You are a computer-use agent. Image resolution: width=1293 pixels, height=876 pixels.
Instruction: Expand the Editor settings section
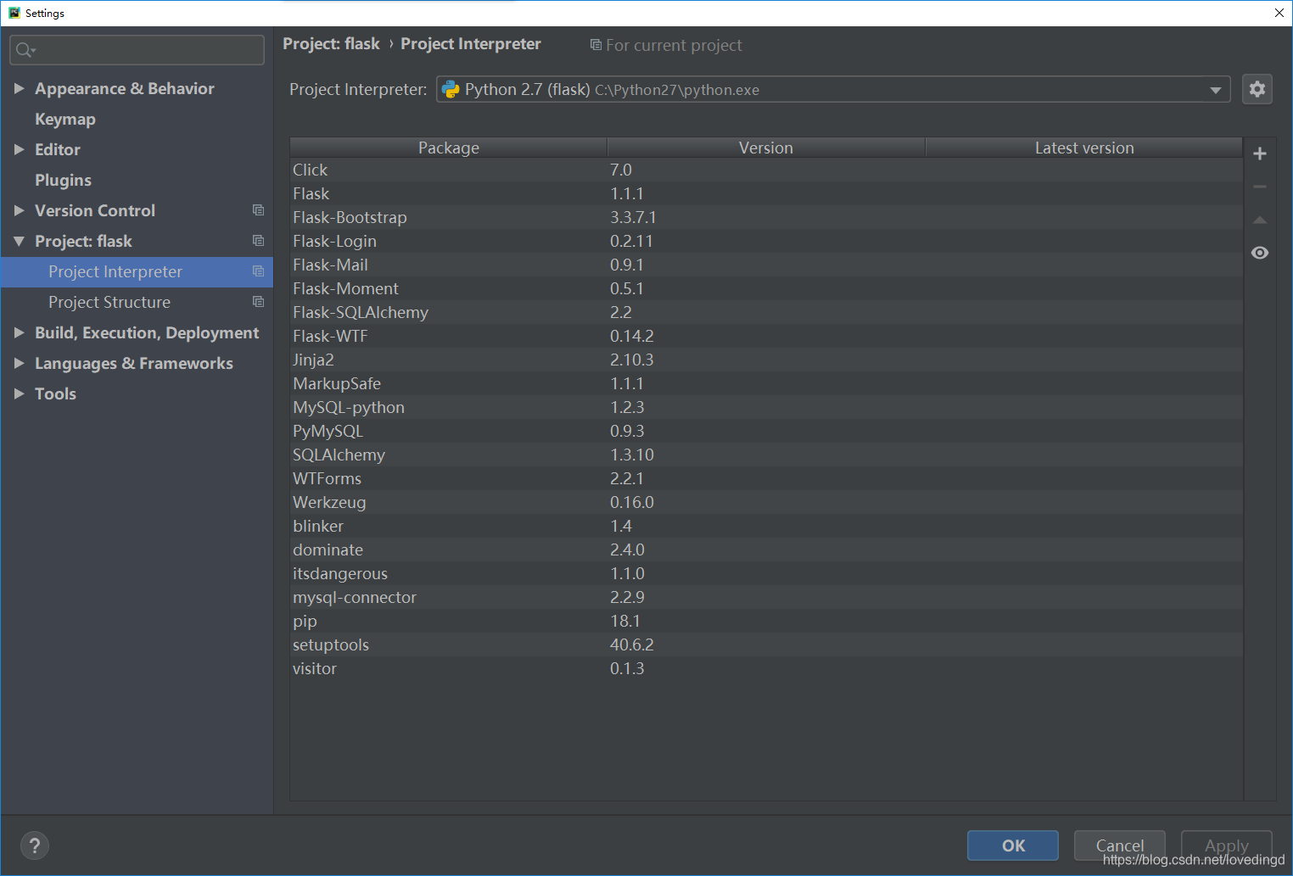click(19, 149)
